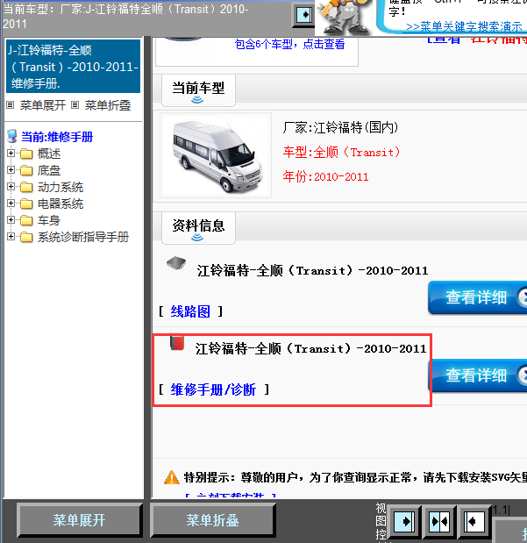Select the 概述 tree item label
Viewport: 527px width, 543px height.
coord(49,154)
